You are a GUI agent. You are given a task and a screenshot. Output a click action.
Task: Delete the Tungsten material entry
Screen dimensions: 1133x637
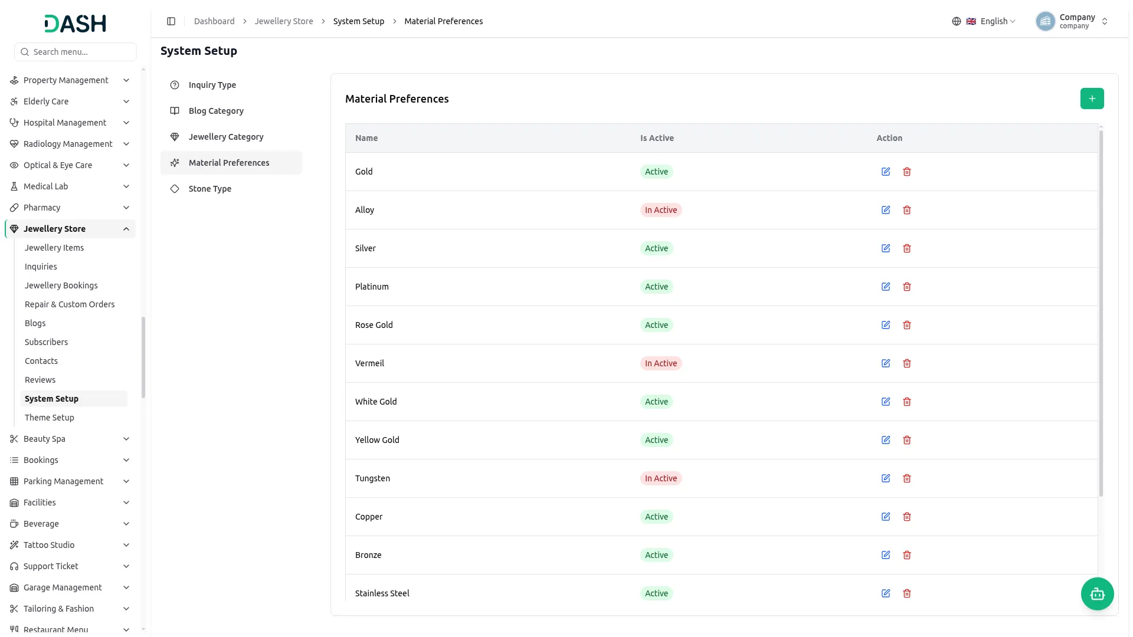(907, 478)
